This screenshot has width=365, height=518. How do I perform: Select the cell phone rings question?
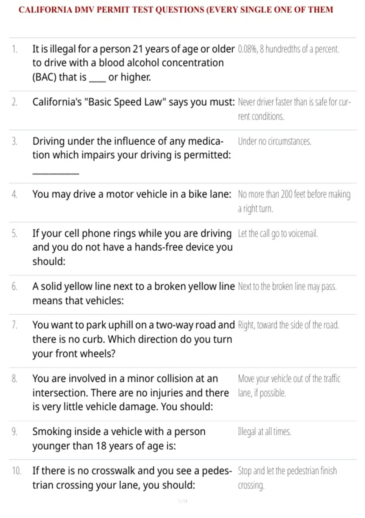pos(132,247)
